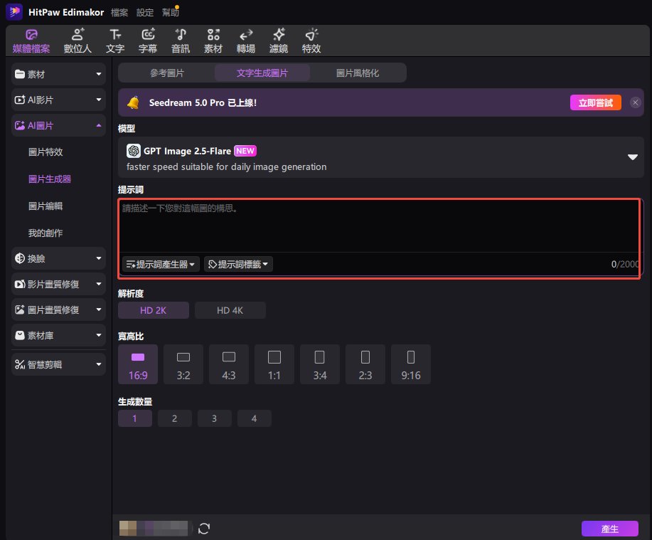Screen dimensions: 652x540
Task: Choose the 2:3 aspect ratio
Action: click(x=365, y=364)
